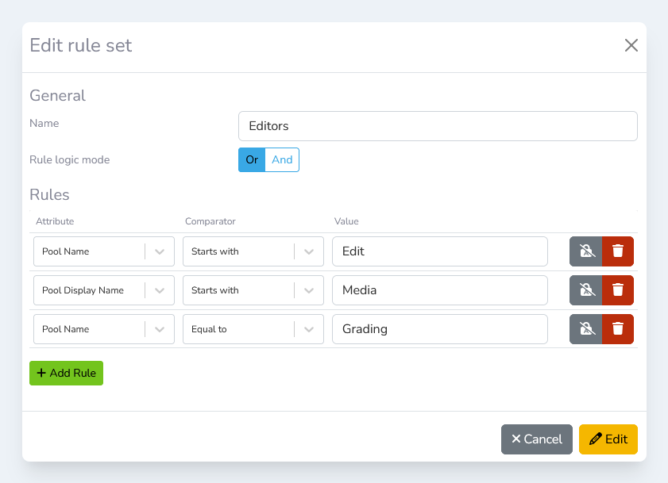Delete the rule with value Grading
Screen dimensions: 668x483
click(x=618, y=329)
